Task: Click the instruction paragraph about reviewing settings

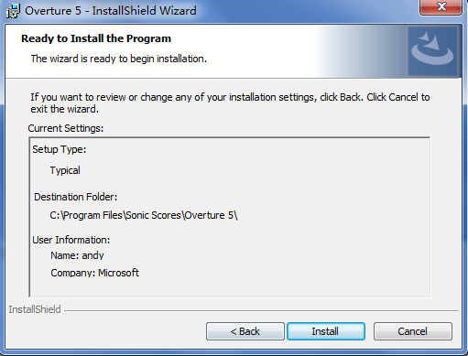Action: [x=230, y=102]
